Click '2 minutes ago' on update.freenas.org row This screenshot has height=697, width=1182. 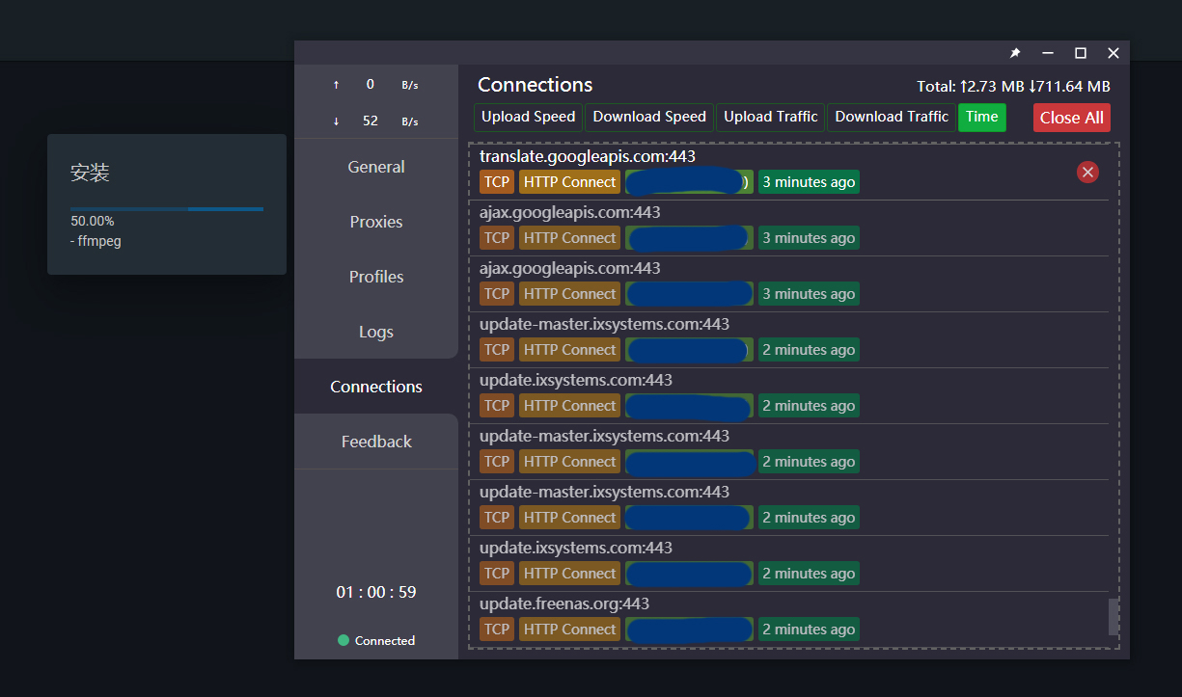tap(809, 630)
